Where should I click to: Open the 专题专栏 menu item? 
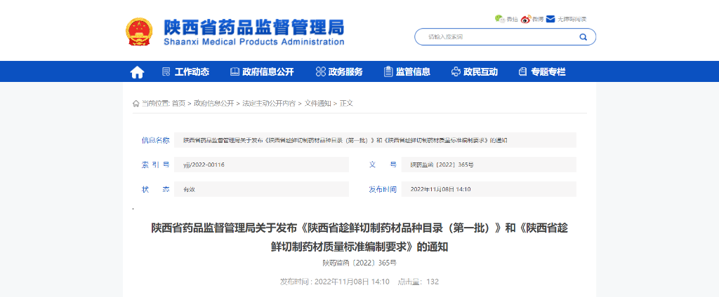[x=548, y=71]
